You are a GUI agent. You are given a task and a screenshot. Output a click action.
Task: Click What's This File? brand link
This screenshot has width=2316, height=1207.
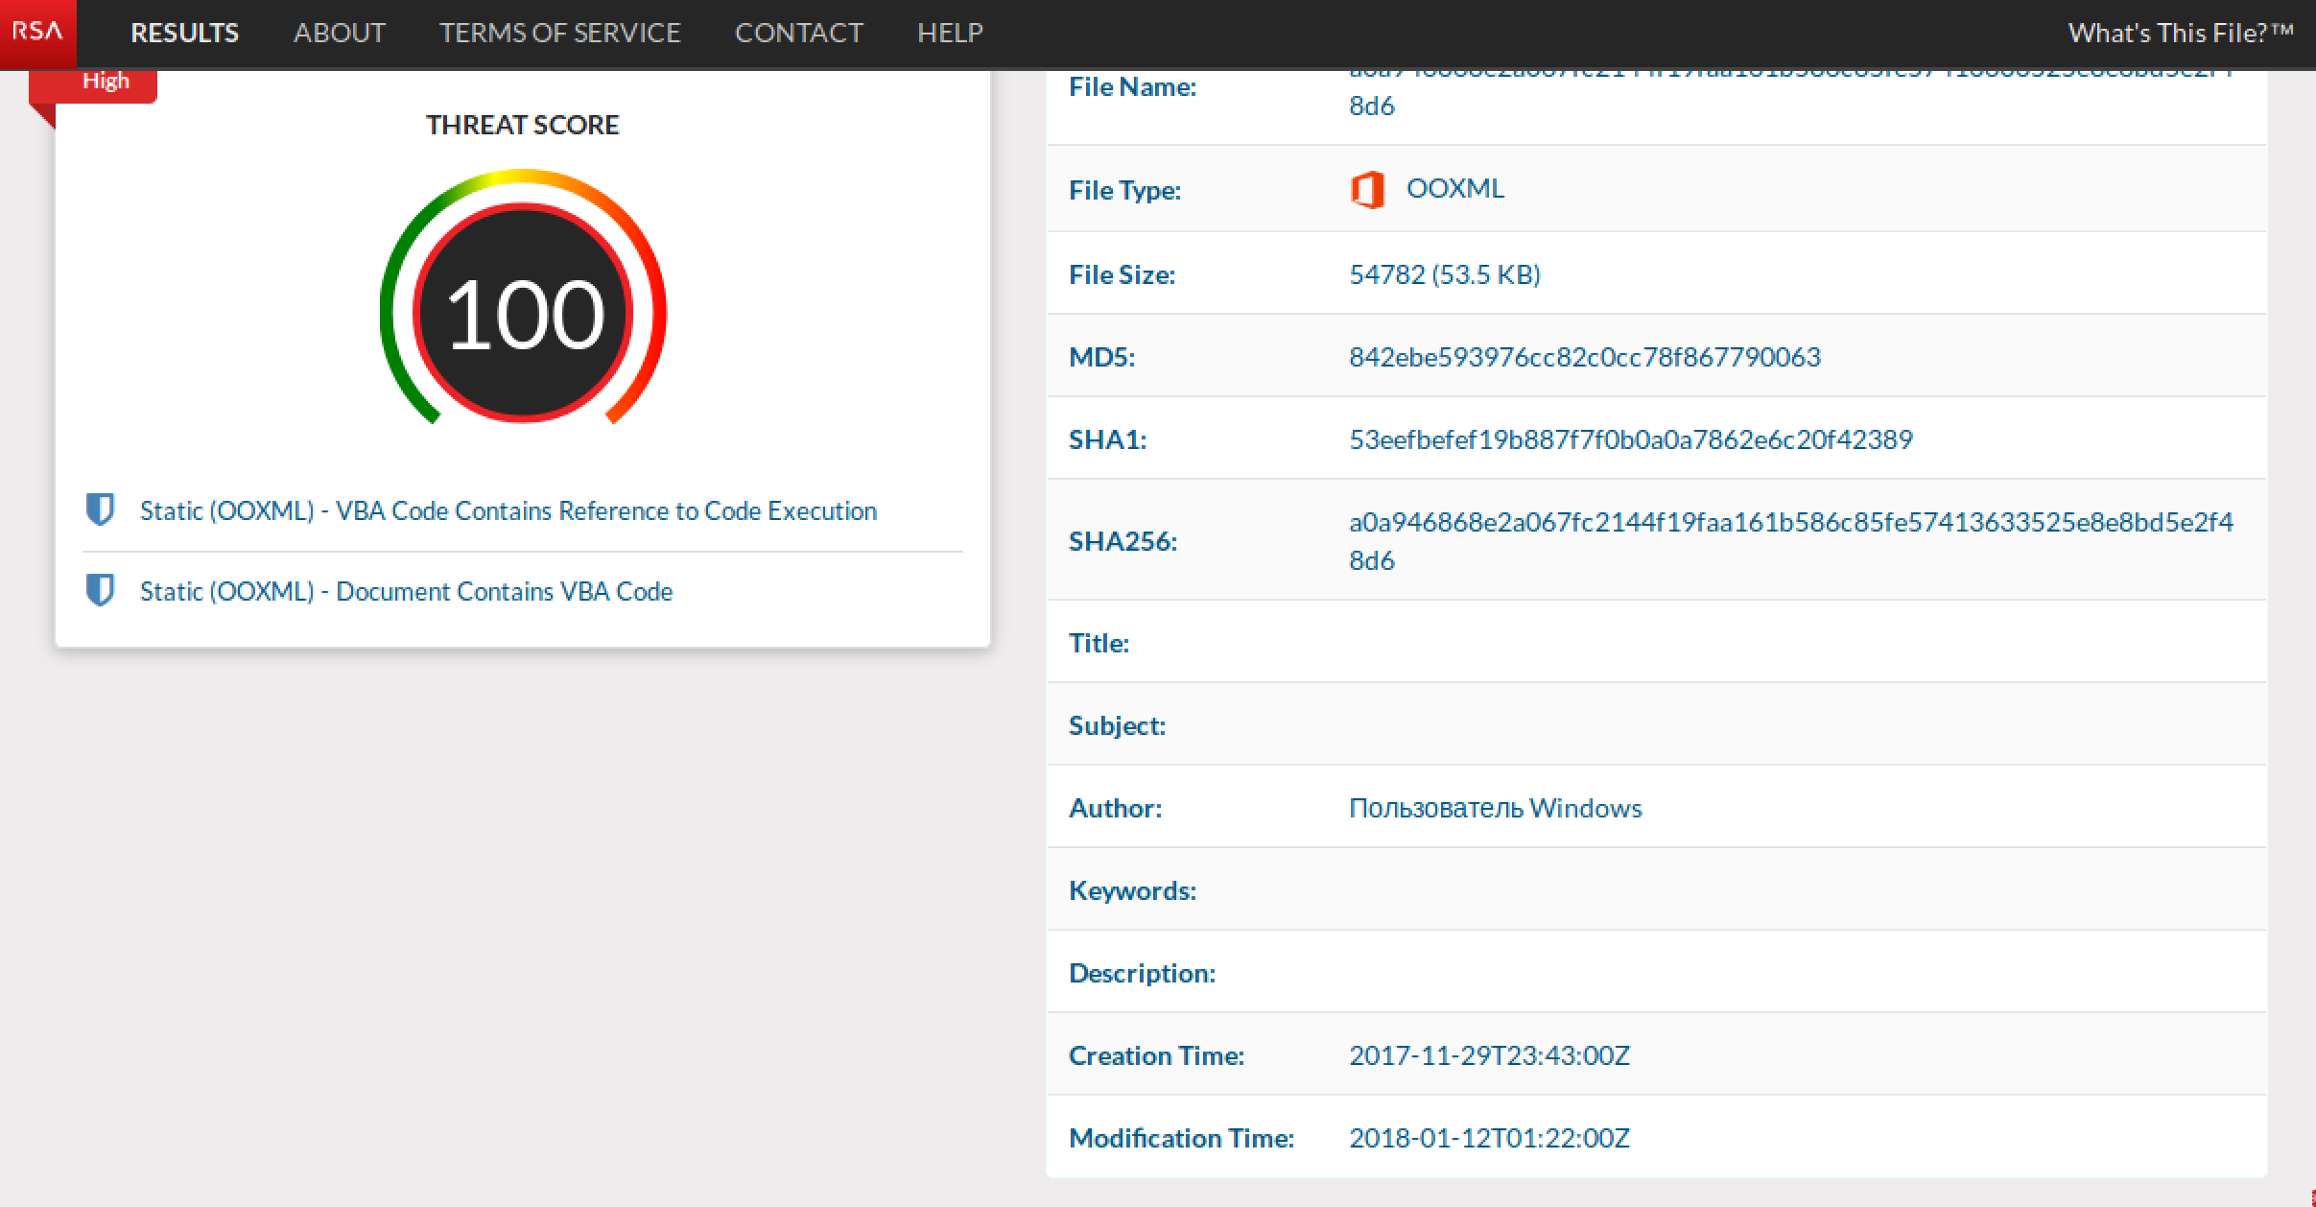2180,33
